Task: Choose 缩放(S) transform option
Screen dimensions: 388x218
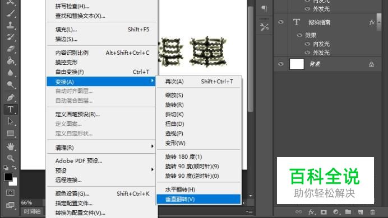Action: [198, 95]
